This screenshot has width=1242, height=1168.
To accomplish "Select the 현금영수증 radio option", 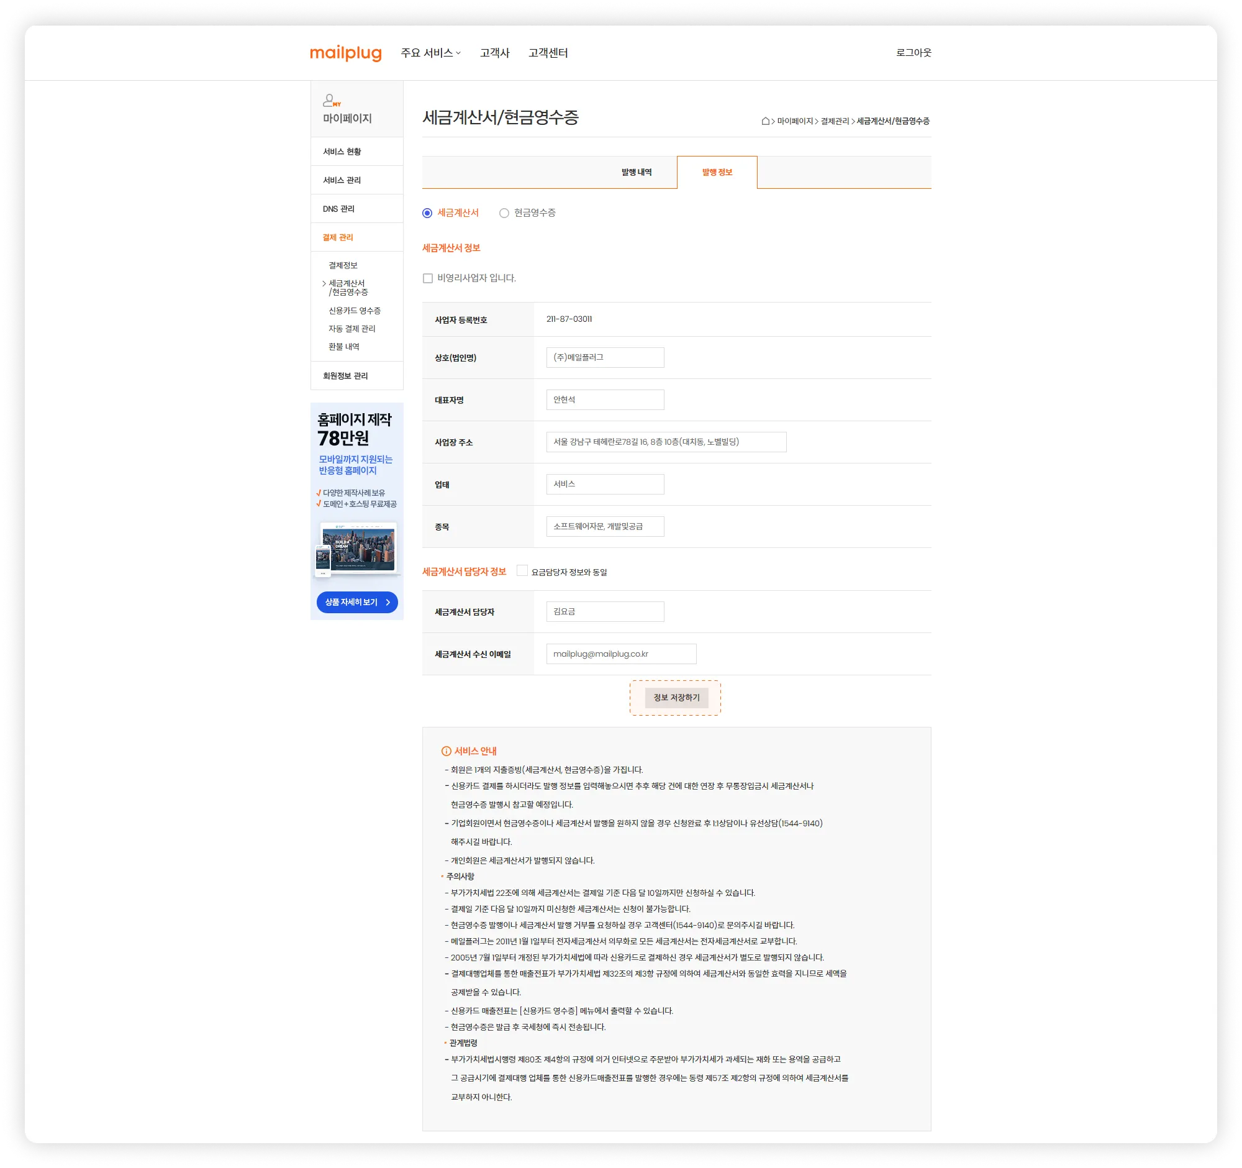I will click(x=504, y=213).
